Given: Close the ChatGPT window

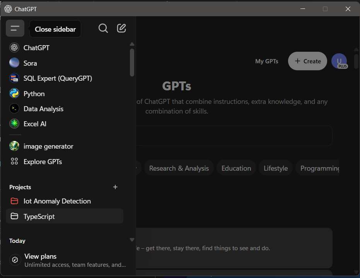Looking at the screenshot, I should pos(348,9).
